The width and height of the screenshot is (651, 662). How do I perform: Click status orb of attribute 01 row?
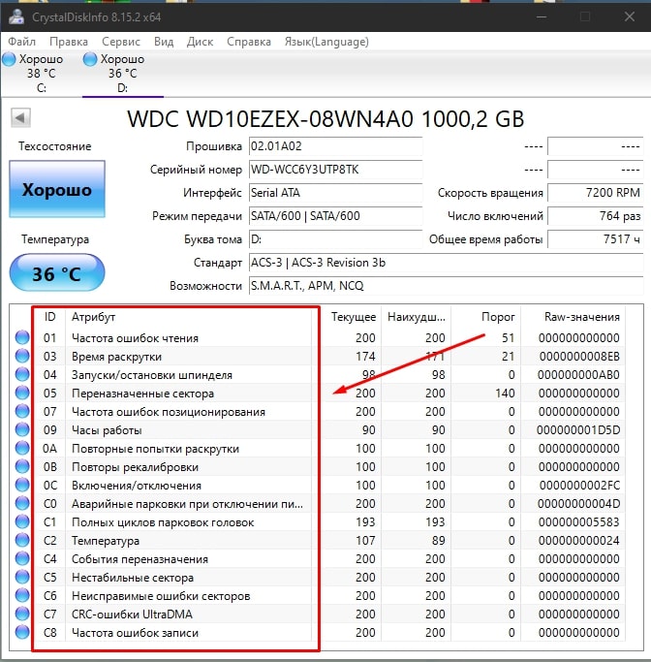click(x=22, y=337)
